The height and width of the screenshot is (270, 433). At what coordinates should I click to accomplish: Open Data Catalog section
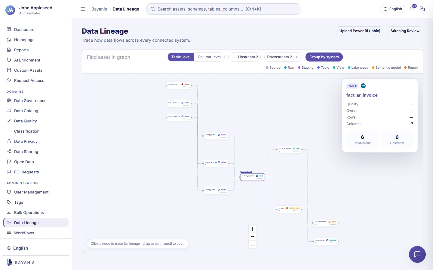tap(36, 111)
